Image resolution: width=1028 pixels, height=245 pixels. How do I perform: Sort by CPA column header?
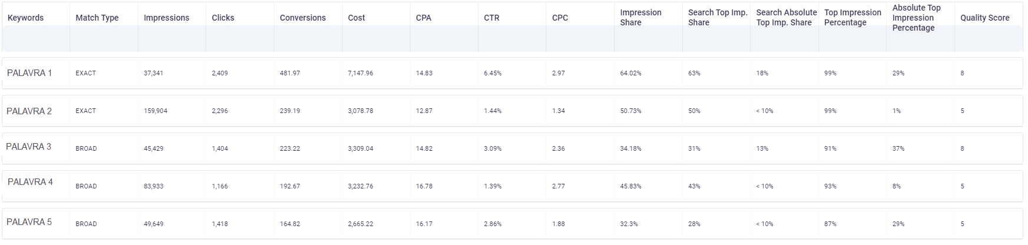[423, 18]
